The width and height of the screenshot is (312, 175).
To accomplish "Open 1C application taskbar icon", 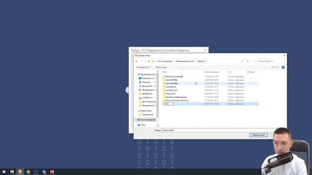I will tap(20, 172).
